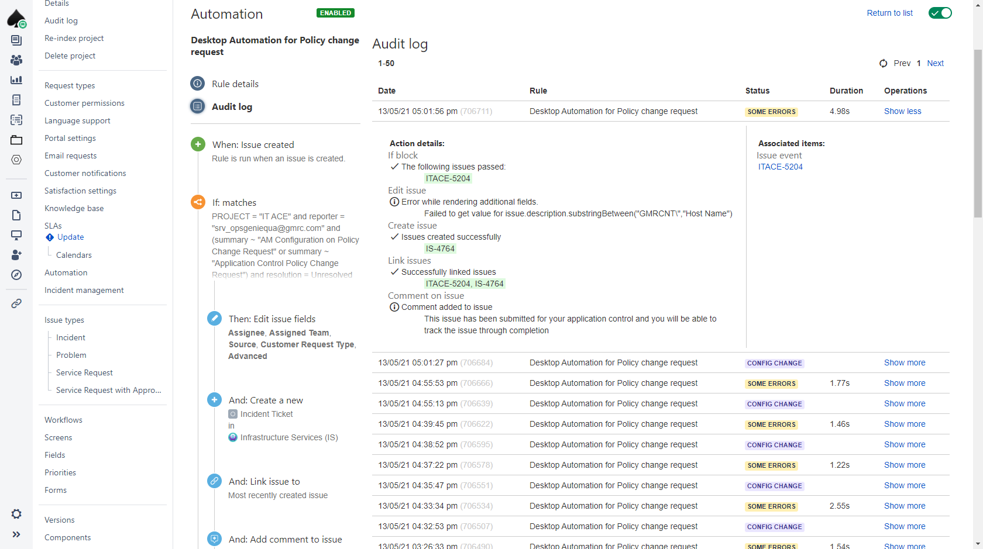Open Reports via the bar chart icon
The width and height of the screenshot is (983, 549).
click(x=16, y=80)
